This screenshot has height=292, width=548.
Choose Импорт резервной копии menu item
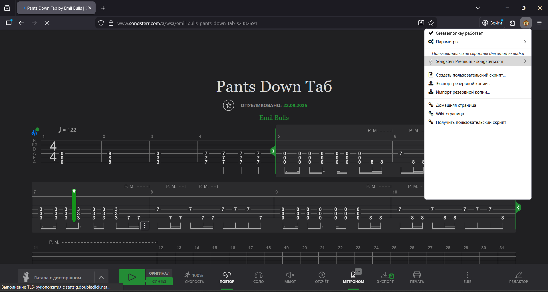[478, 92]
